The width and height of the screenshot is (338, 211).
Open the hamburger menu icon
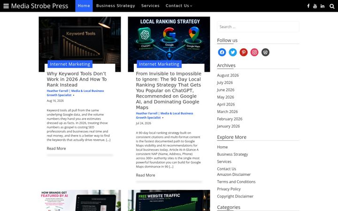[x=6, y=6]
